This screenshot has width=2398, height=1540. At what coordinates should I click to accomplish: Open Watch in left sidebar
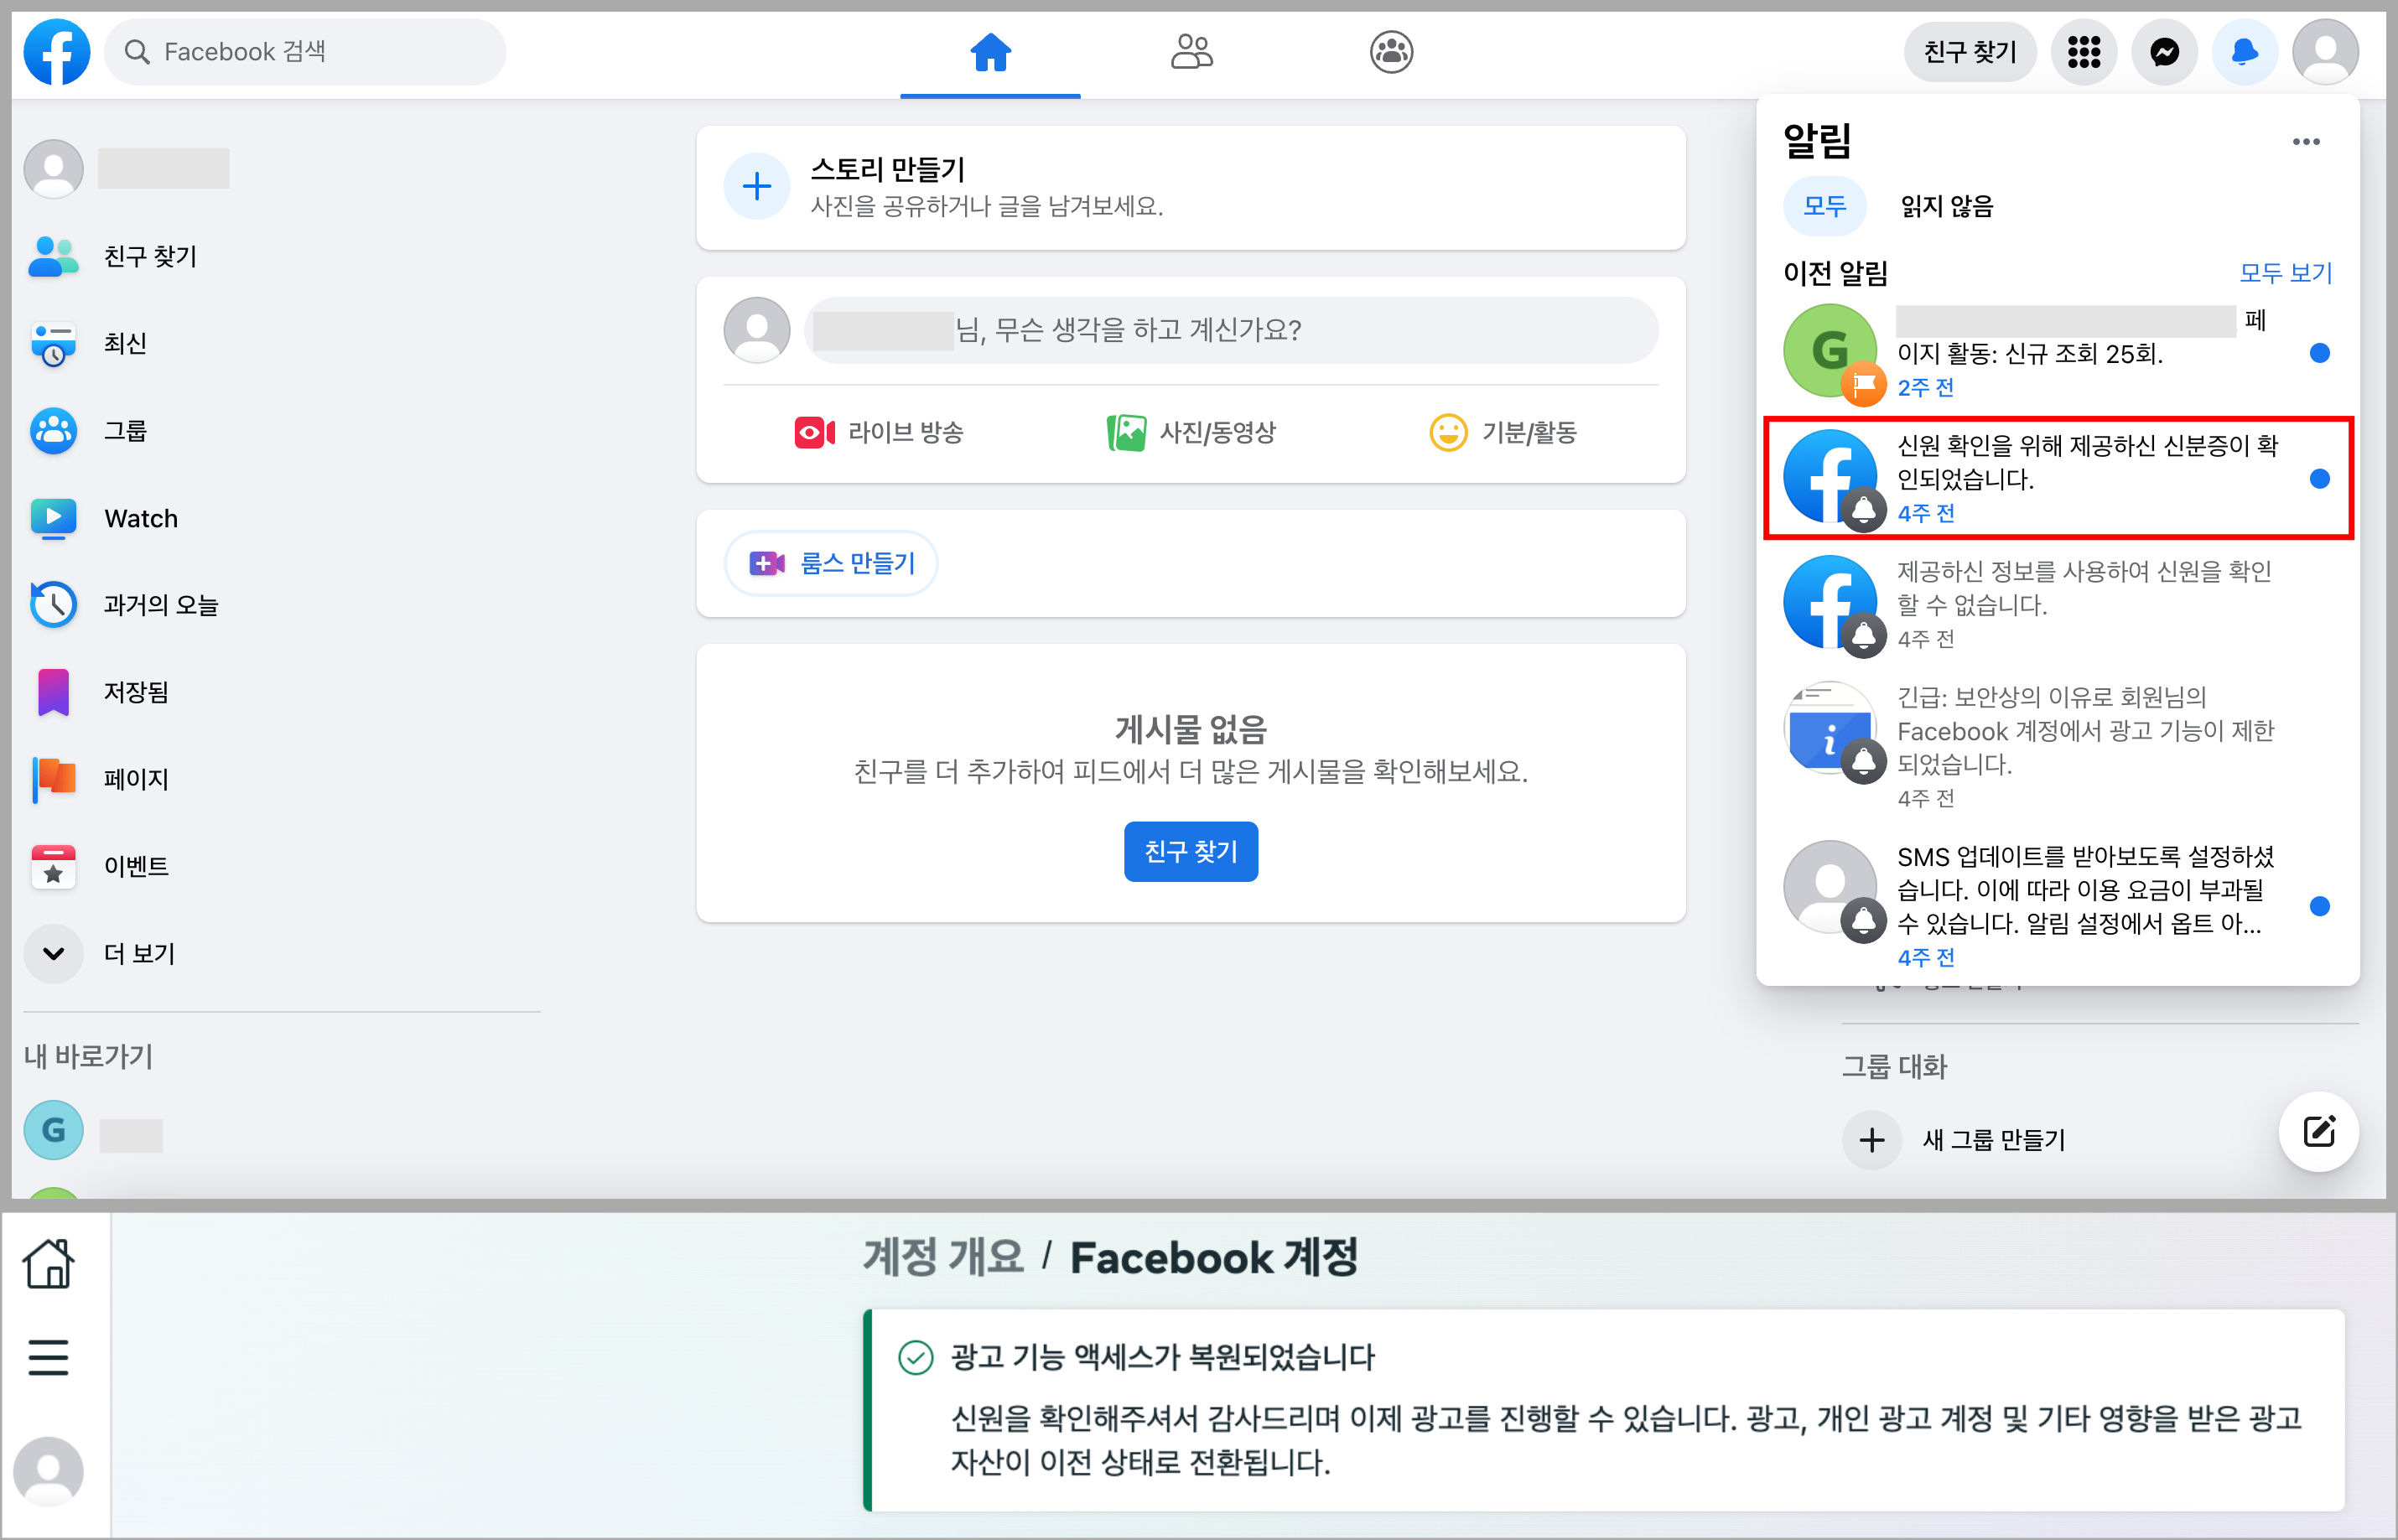pyautogui.click(x=141, y=518)
